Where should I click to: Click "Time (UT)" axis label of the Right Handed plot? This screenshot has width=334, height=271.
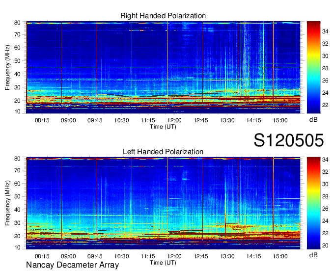(x=163, y=127)
